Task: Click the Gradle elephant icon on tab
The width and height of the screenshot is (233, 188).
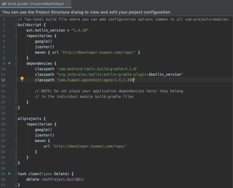Action: pos(4,4)
